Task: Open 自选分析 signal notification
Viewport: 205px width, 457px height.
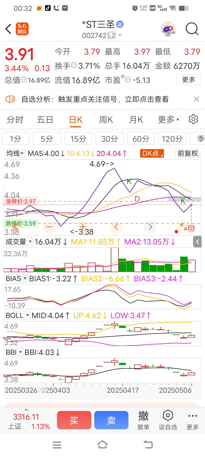Action: (x=95, y=99)
